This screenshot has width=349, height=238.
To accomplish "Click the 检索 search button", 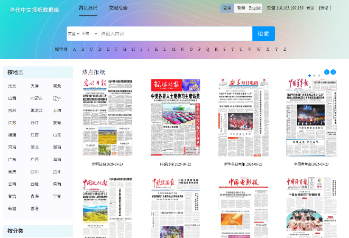I will tap(263, 34).
